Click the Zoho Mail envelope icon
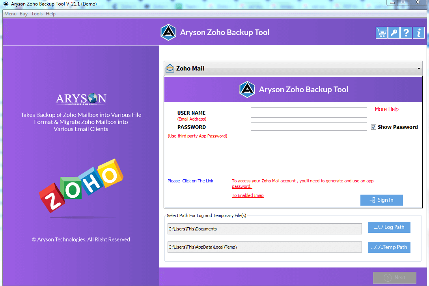This screenshot has height=286, width=429. tap(170, 69)
